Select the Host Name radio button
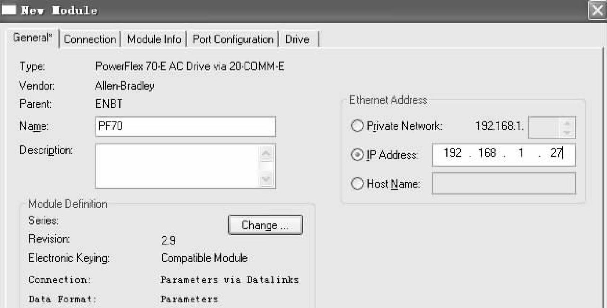This screenshot has height=308, width=607. [x=357, y=184]
